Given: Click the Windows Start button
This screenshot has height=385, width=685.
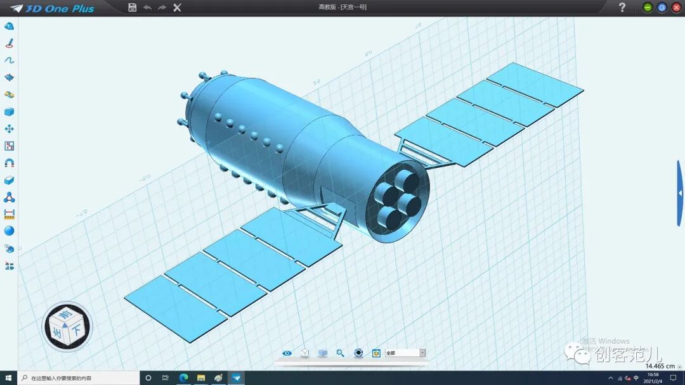Looking at the screenshot, I should tap(9, 377).
